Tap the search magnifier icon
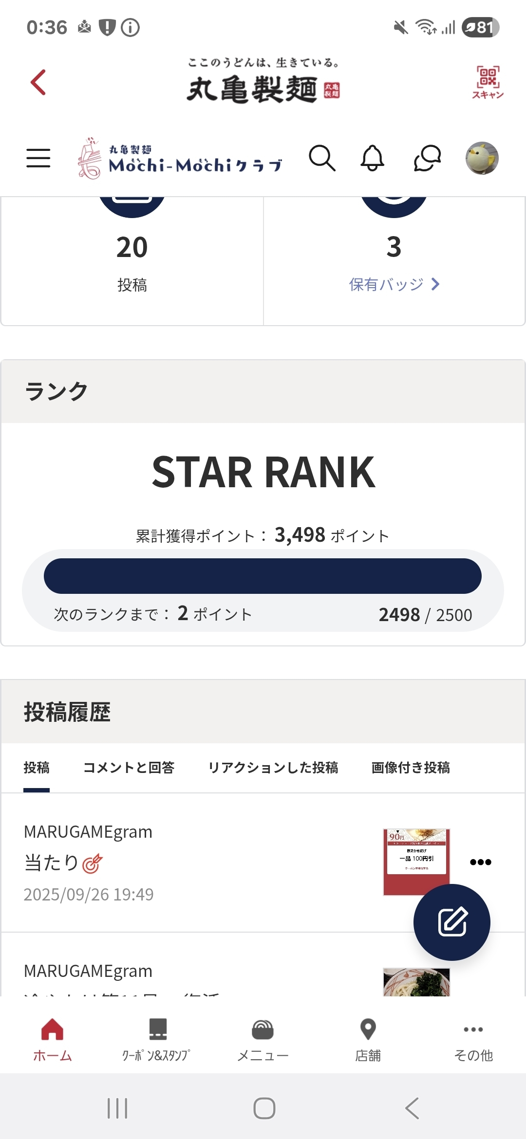Image resolution: width=526 pixels, height=1139 pixels. 322,158
